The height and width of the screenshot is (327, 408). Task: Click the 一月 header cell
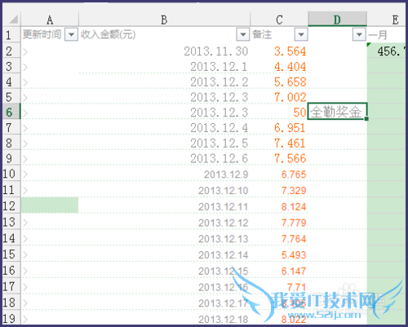point(386,34)
